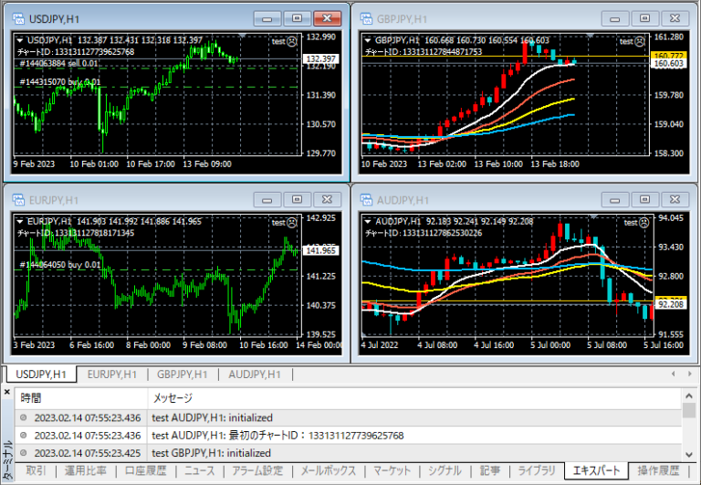This screenshot has width=701, height=485.
Task: Open the 口座履歴 terminal tab
Action: coord(146,471)
